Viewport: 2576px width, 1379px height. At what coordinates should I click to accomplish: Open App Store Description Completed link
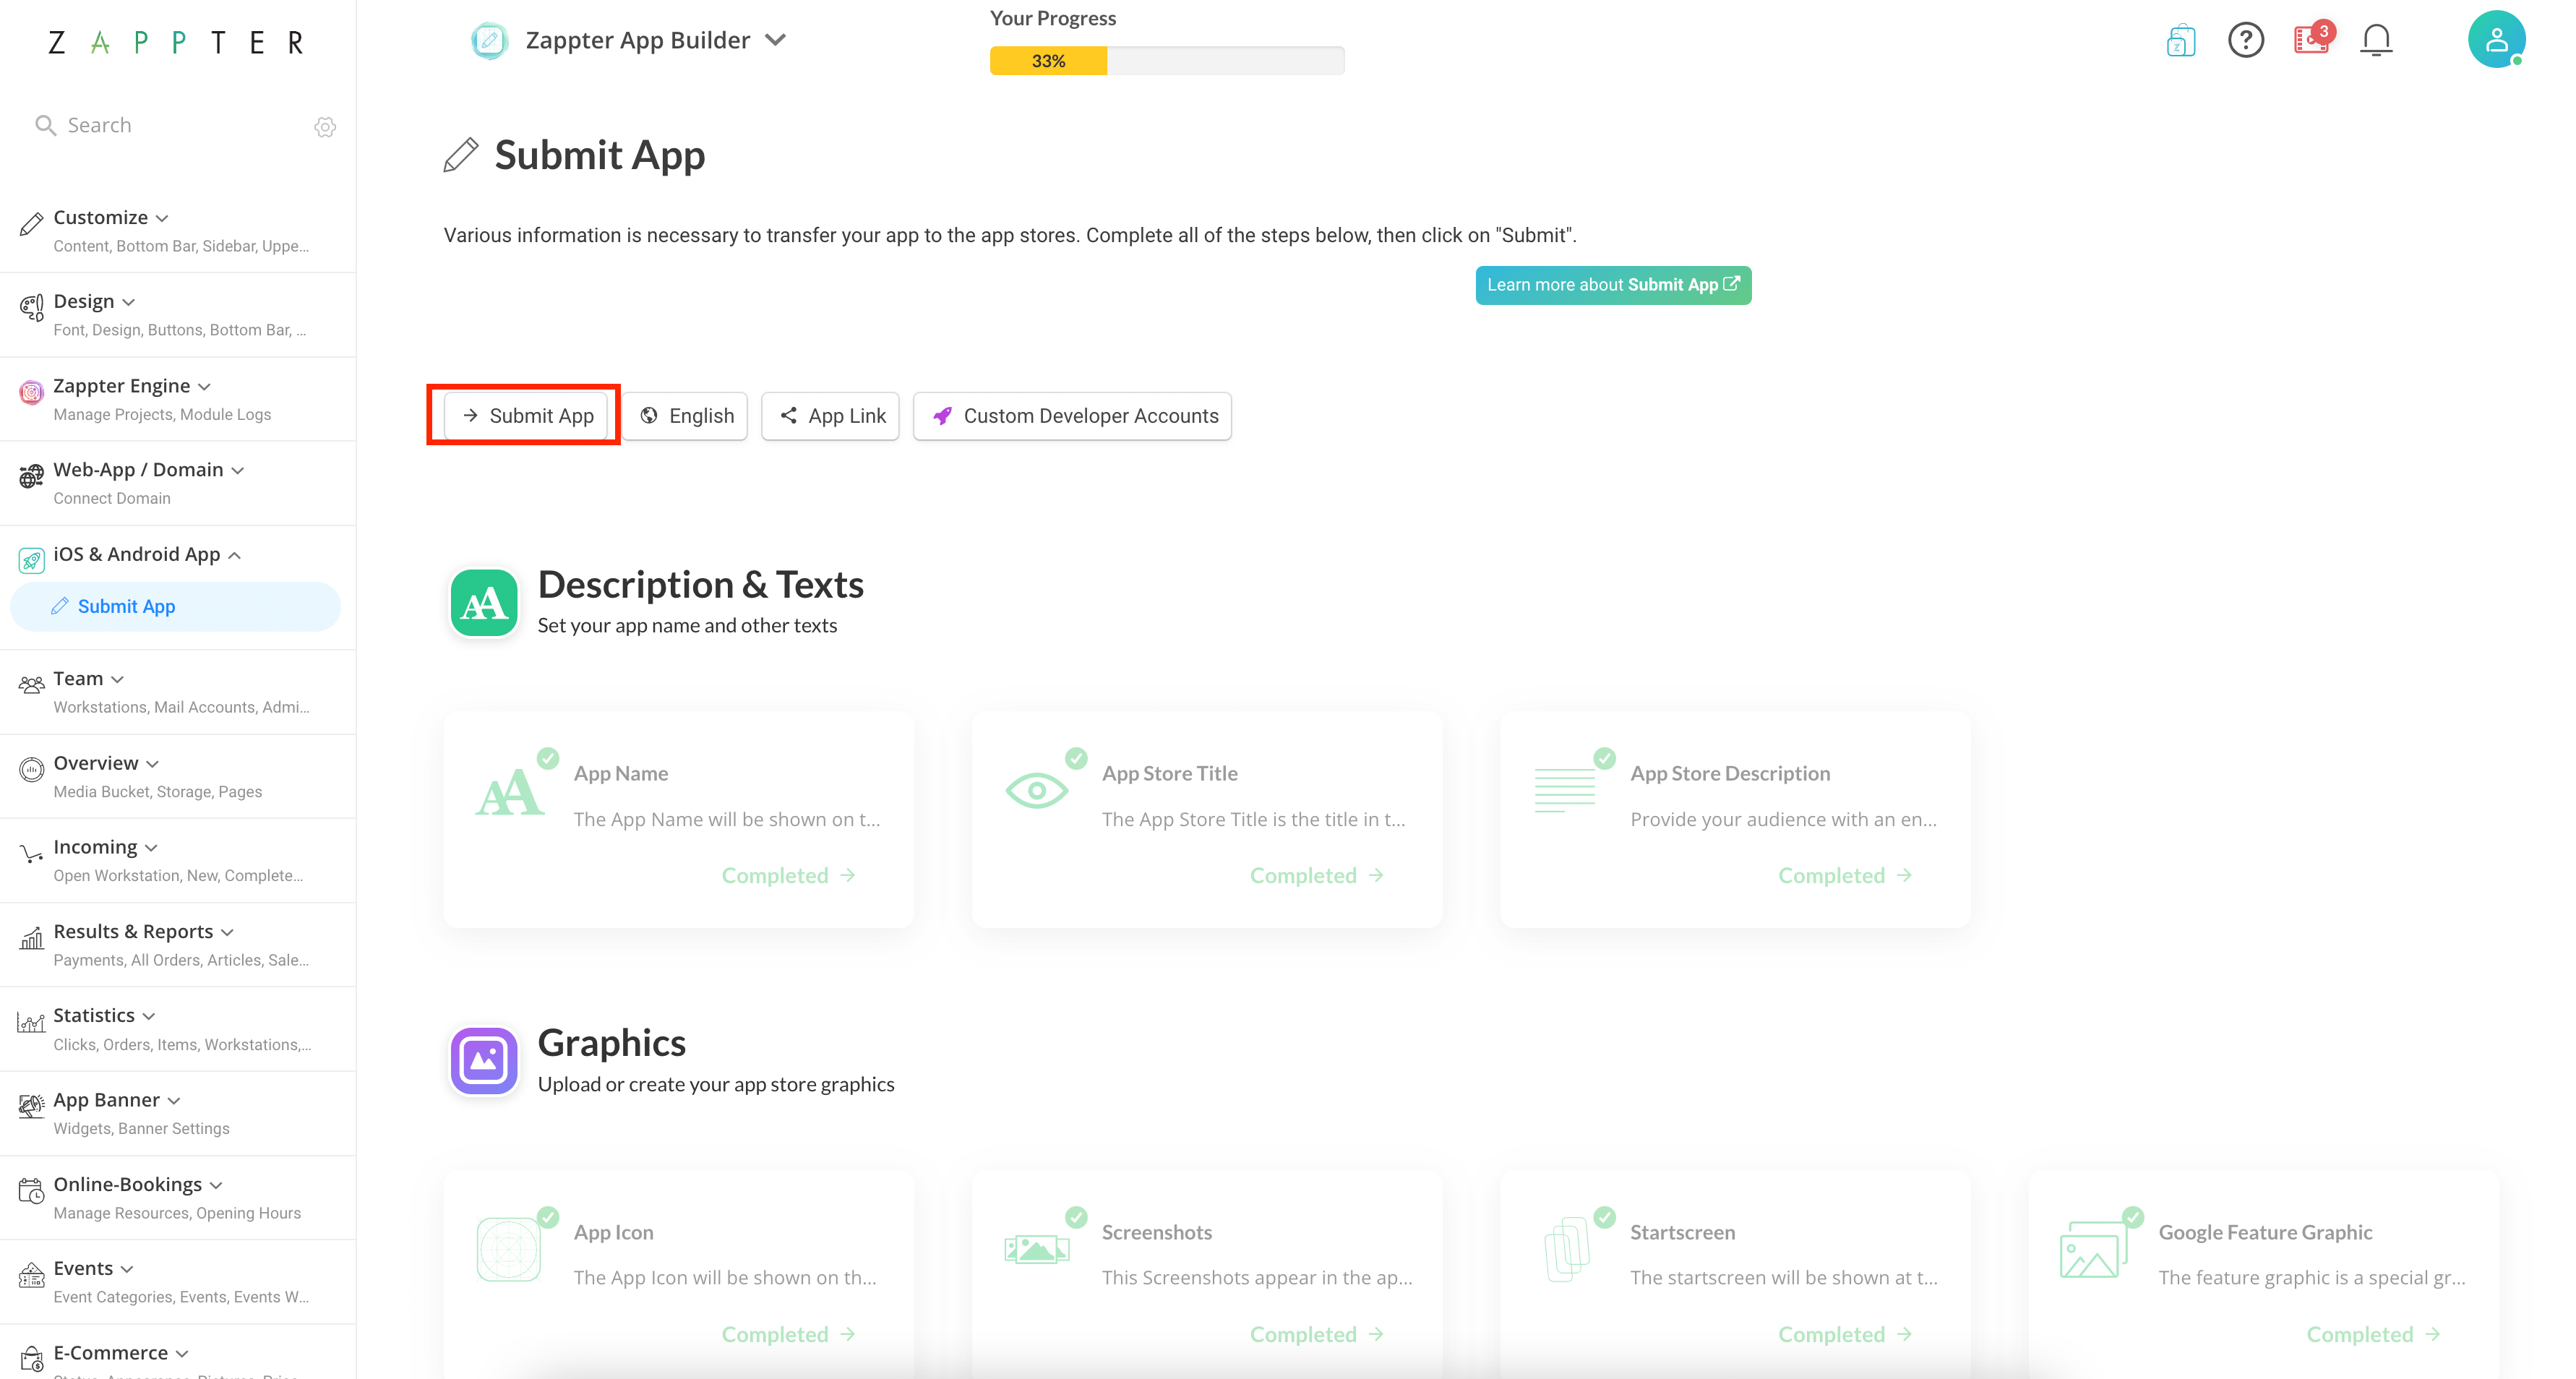point(1845,875)
